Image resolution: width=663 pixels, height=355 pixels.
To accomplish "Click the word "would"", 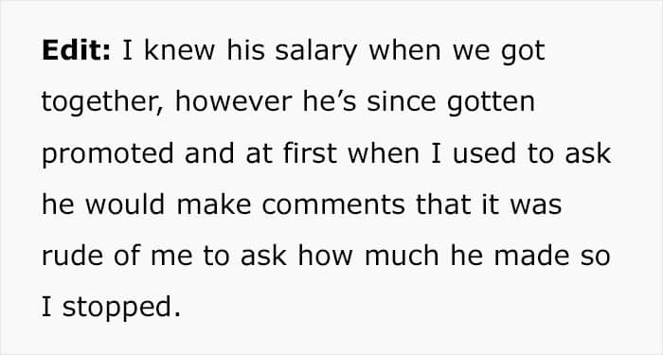I will point(125,204).
